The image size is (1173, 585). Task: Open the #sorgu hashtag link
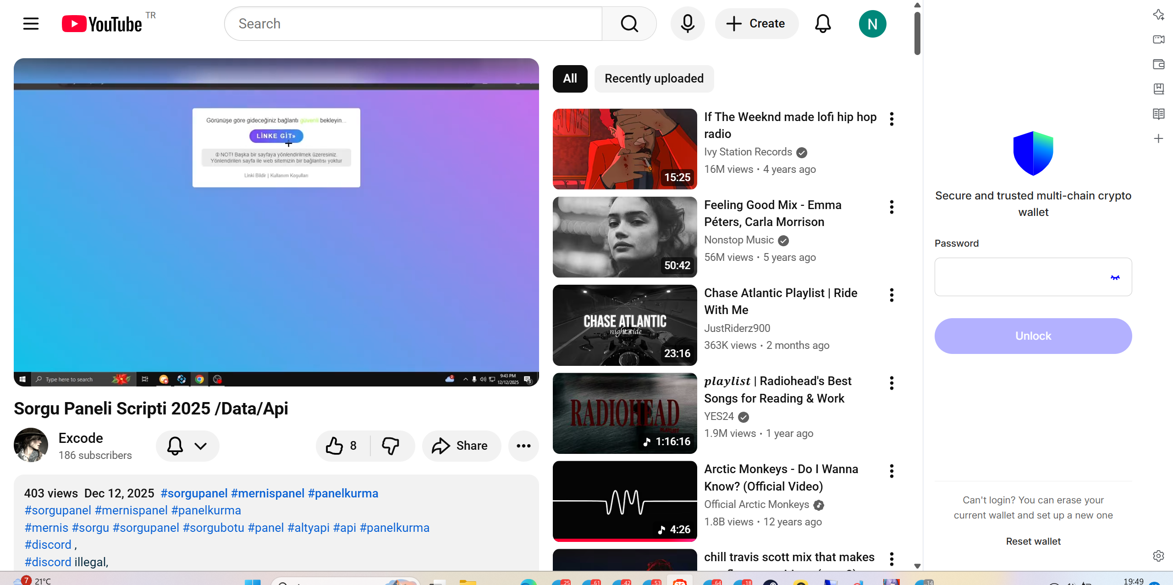pyautogui.click(x=90, y=528)
